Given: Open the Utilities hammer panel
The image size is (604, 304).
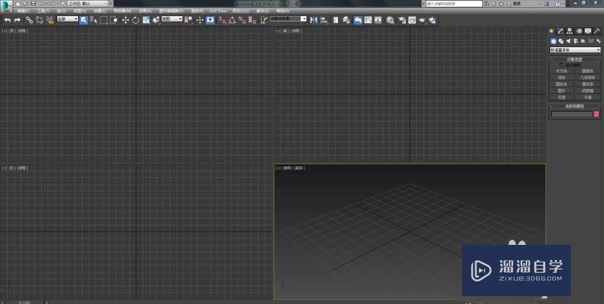Looking at the screenshot, I should (x=597, y=31).
